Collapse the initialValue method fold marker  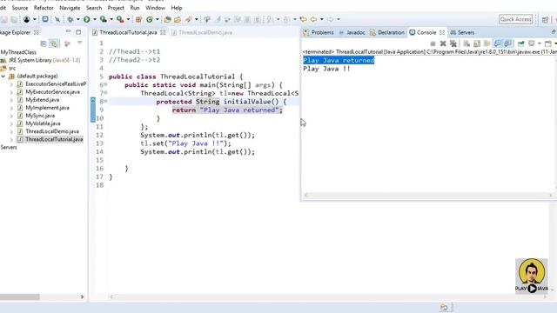pyautogui.click(x=105, y=101)
